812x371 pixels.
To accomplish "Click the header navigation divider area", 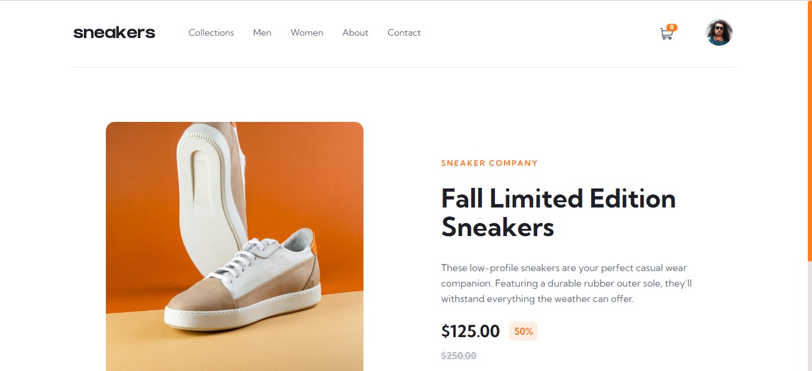I will point(406,68).
